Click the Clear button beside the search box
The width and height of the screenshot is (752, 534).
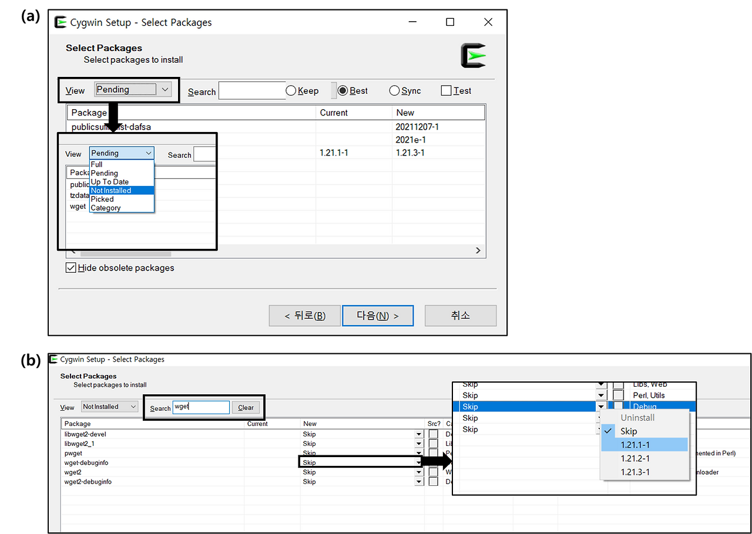246,407
